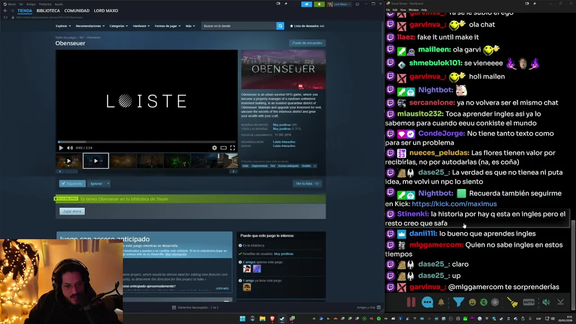
Task: Open the Loiste Interactive developer link
Action: [284, 142]
